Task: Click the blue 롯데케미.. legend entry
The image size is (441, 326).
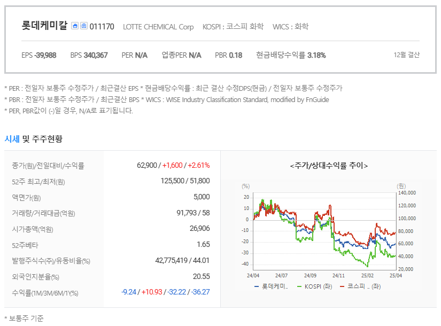Action: pos(271,286)
